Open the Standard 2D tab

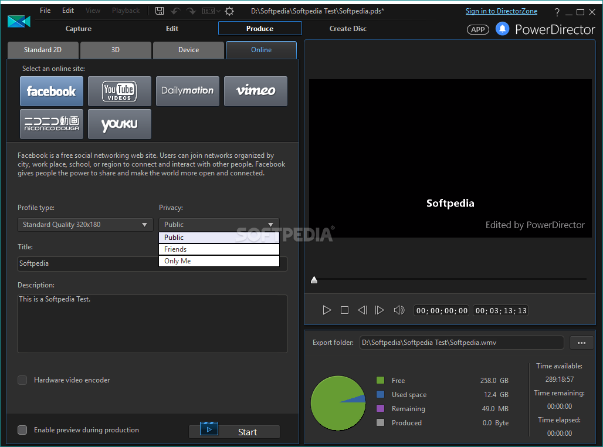43,50
